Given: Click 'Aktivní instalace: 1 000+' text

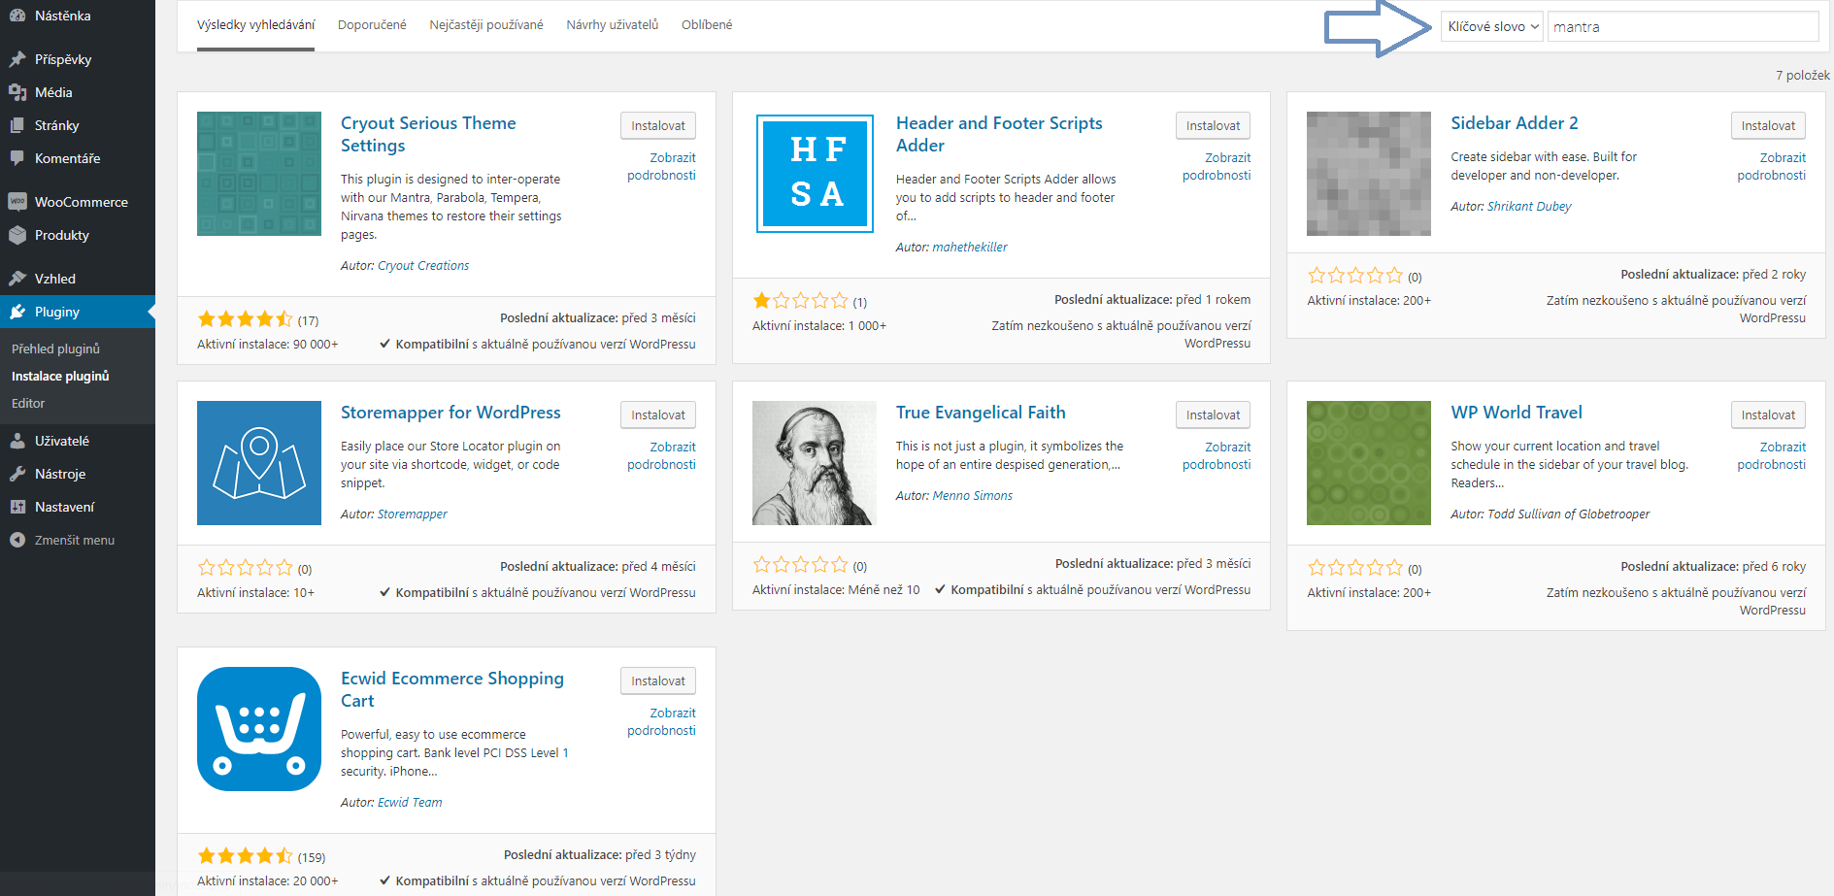Looking at the screenshot, I should click(819, 326).
